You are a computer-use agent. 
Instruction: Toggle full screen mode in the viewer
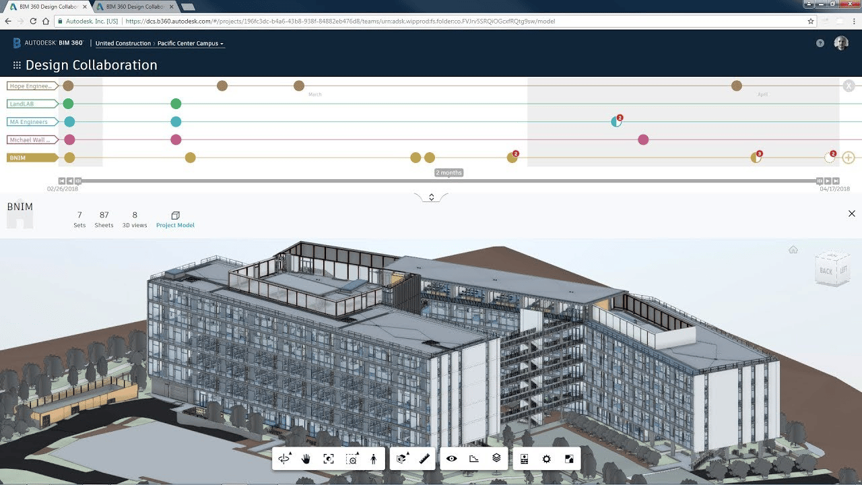click(x=570, y=458)
